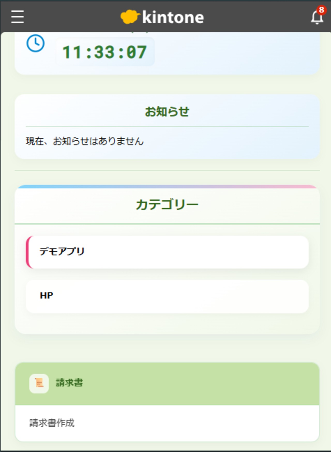Click the blue clock icon
This screenshot has width=331, height=452.
(x=35, y=43)
